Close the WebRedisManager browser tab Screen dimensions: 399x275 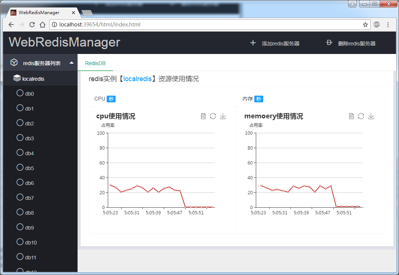[x=73, y=12]
